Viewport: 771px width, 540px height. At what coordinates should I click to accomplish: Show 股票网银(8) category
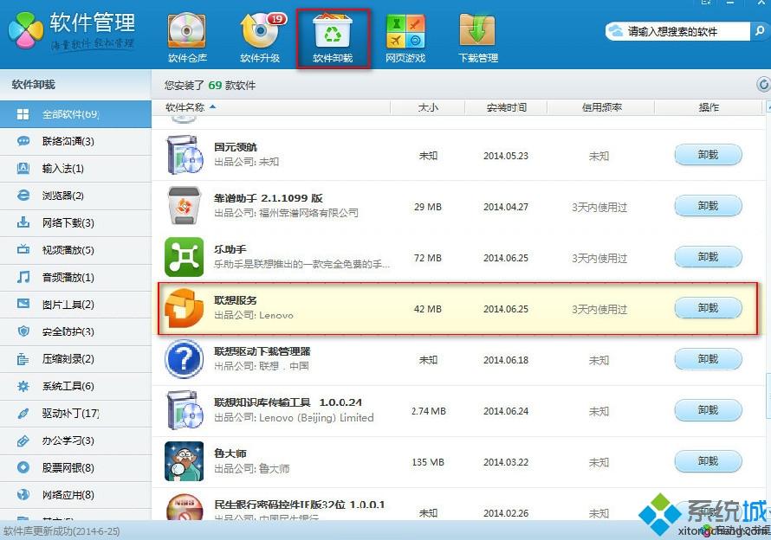pos(75,468)
